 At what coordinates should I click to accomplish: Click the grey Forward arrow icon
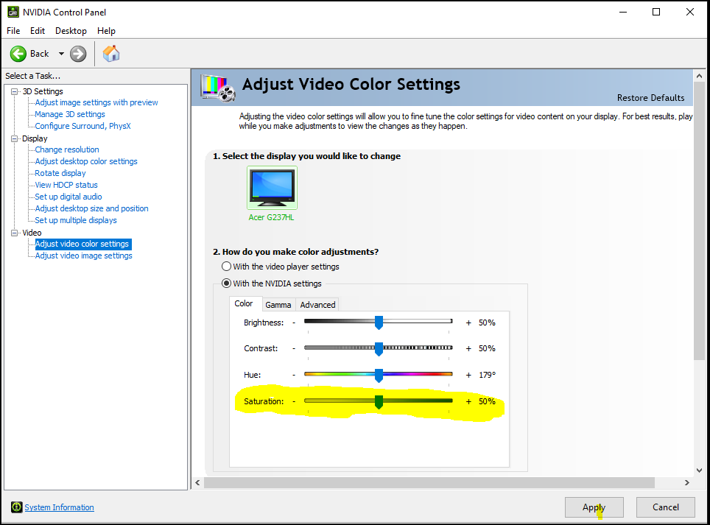pyautogui.click(x=78, y=54)
